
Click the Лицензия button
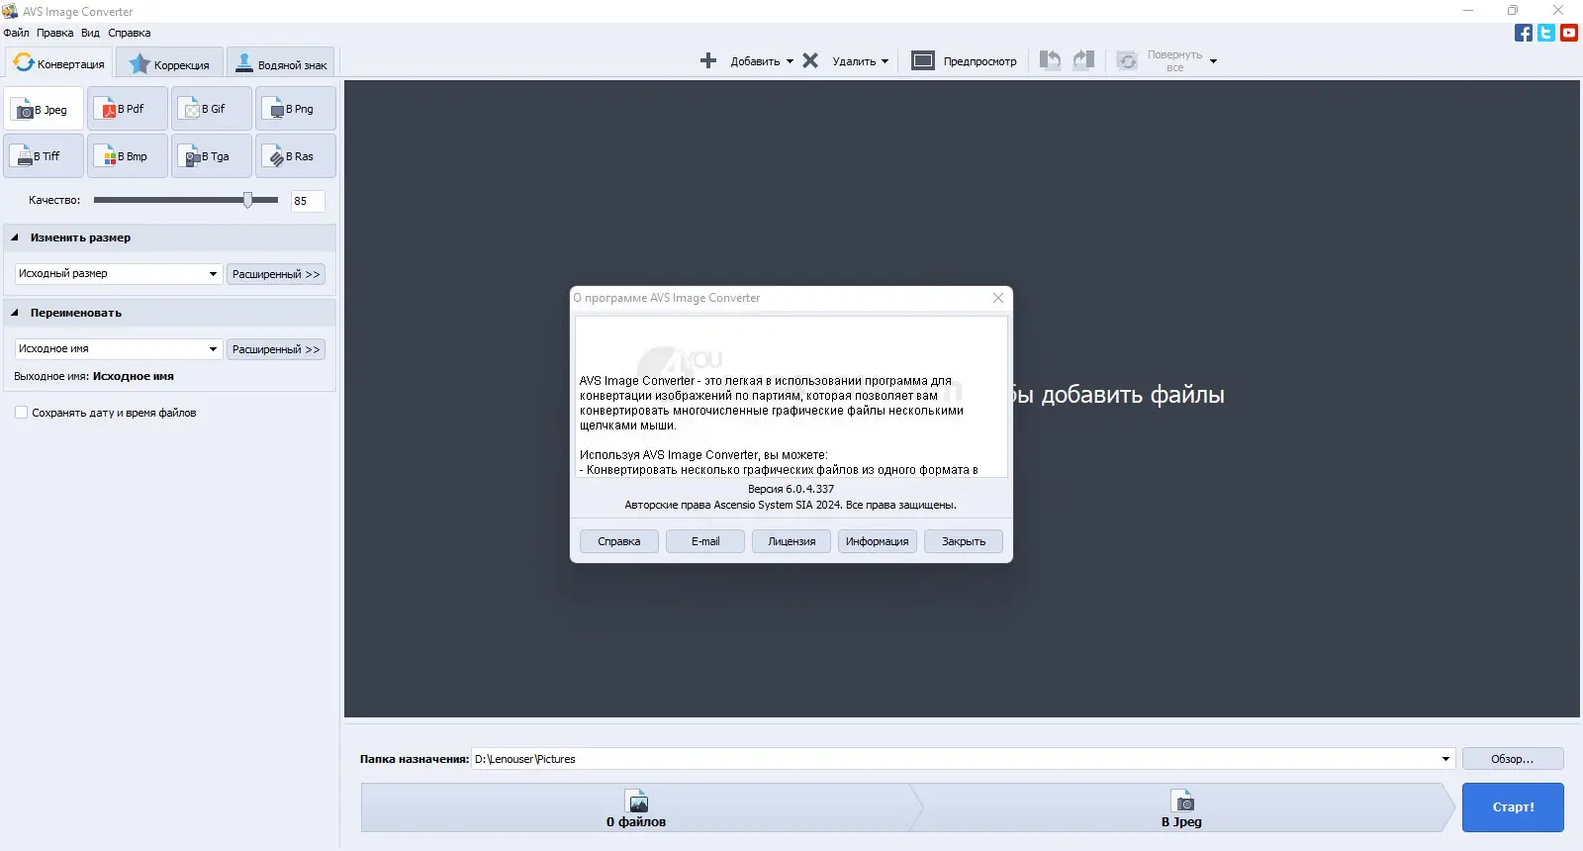(x=791, y=541)
